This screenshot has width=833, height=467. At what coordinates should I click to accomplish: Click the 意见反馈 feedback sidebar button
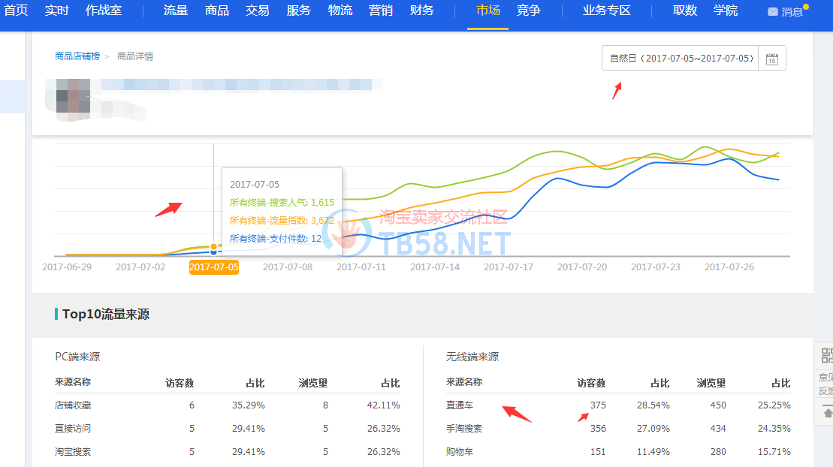(x=825, y=384)
